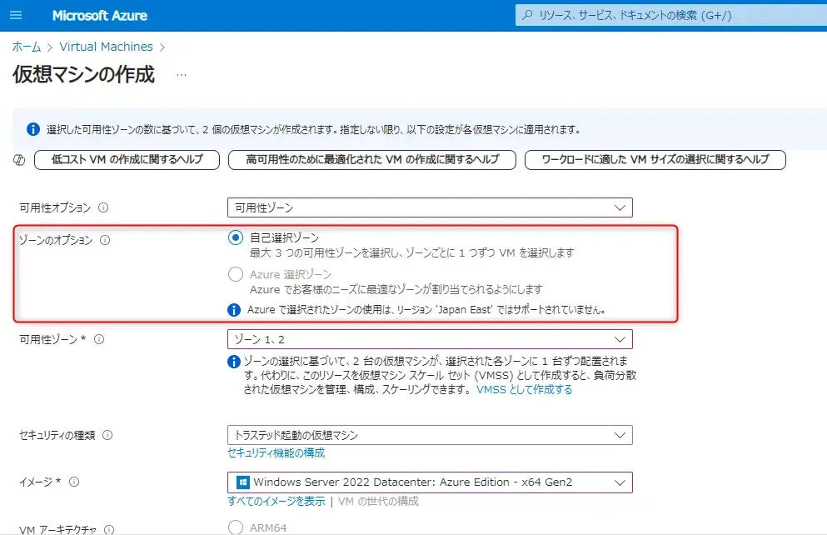Click info icon next to 可用性オプション
The image size is (827, 535).
click(104, 207)
